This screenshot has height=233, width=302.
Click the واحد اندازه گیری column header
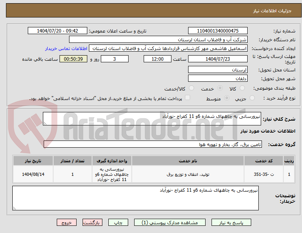coord(112,161)
